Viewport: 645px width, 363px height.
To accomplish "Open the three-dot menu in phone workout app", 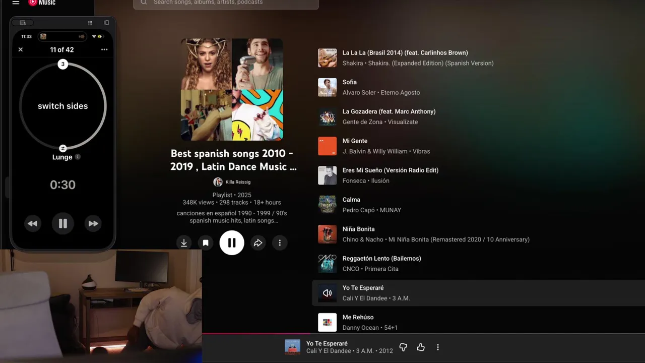I will [104, 49].
